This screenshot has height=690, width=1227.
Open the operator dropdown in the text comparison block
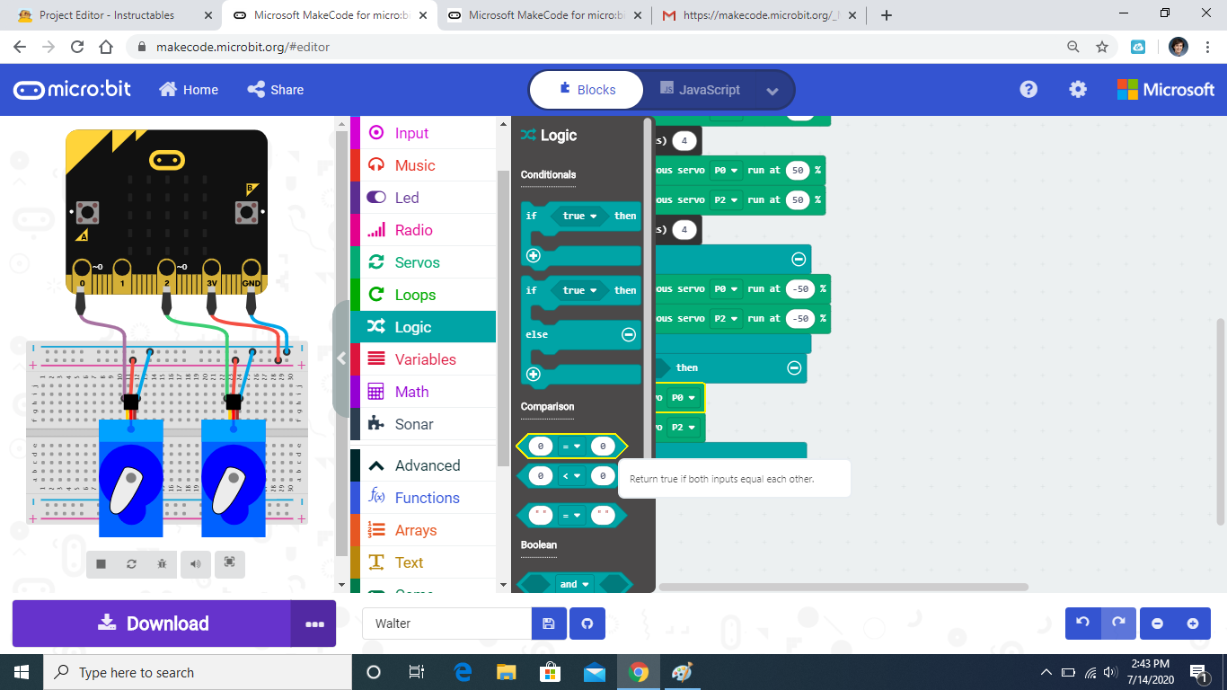(x=571, y=515)
